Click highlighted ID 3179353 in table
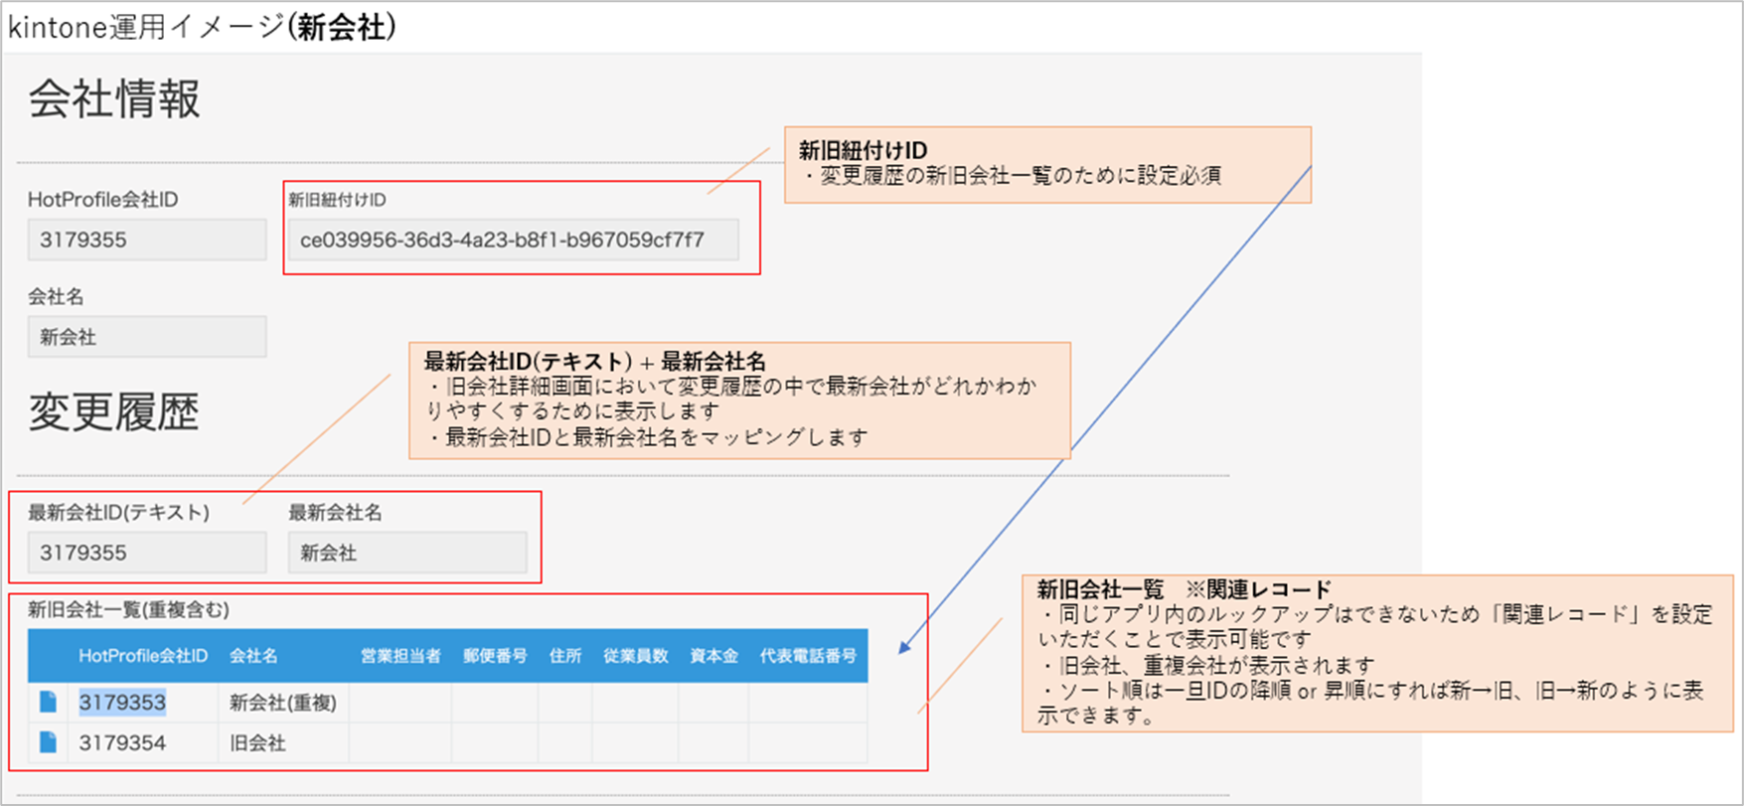The image size is (1744, 806). coord(122,703)
